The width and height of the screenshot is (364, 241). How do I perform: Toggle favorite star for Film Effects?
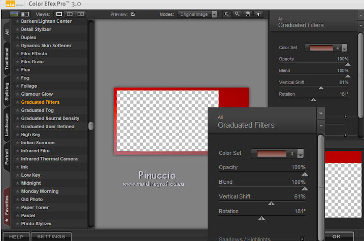17,54
